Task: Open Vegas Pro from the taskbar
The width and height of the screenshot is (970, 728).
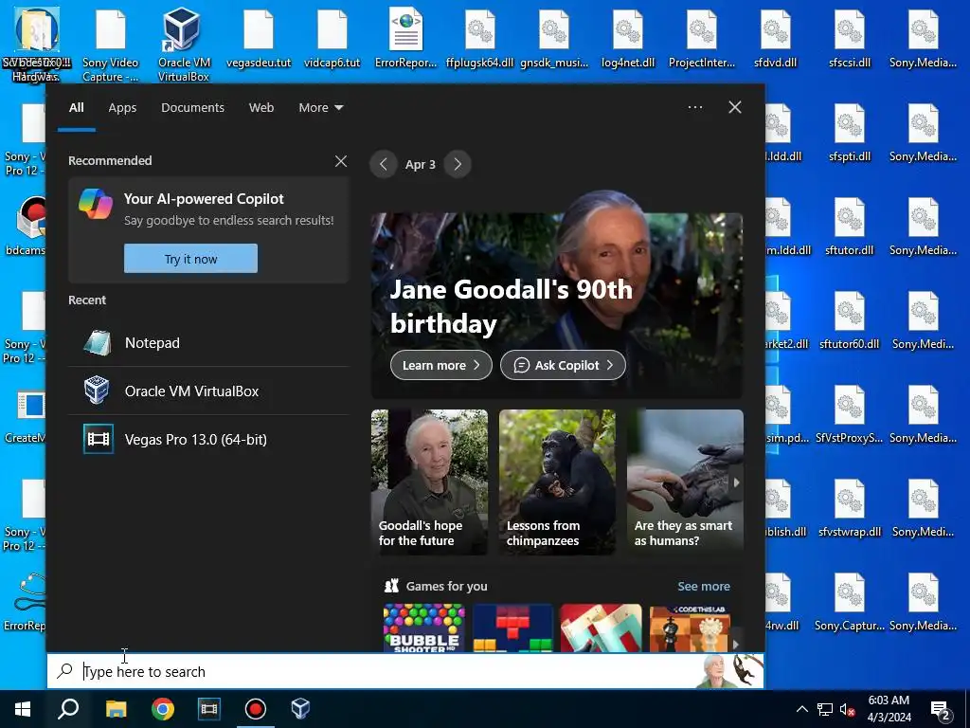Action: (x=209, y=709)
